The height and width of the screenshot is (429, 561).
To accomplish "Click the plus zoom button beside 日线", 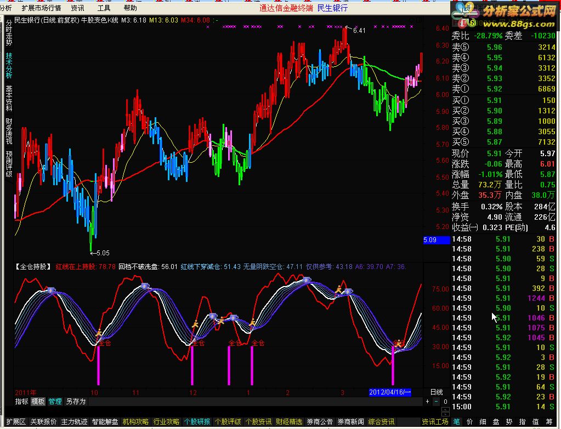I will tap(428, 402).
